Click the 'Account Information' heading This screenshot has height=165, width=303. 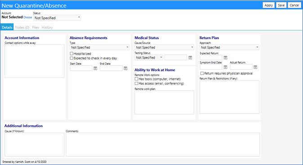(22, 38)
